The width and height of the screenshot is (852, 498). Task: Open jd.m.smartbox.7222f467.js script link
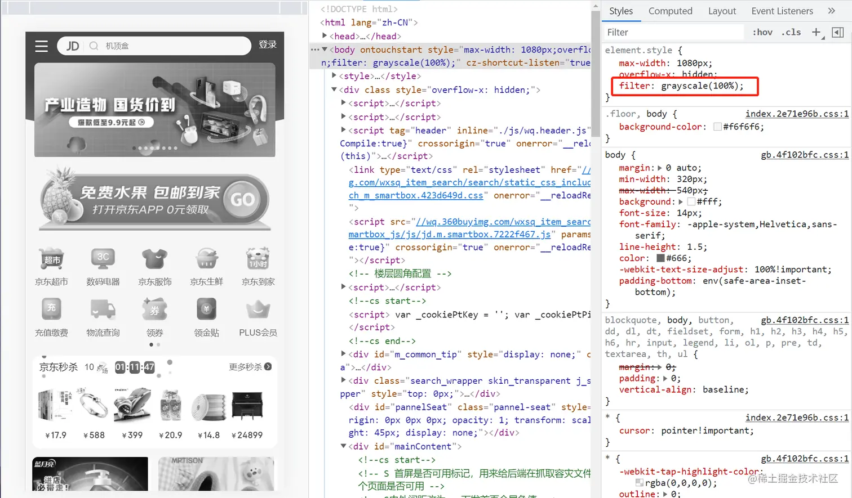(450, 234)
